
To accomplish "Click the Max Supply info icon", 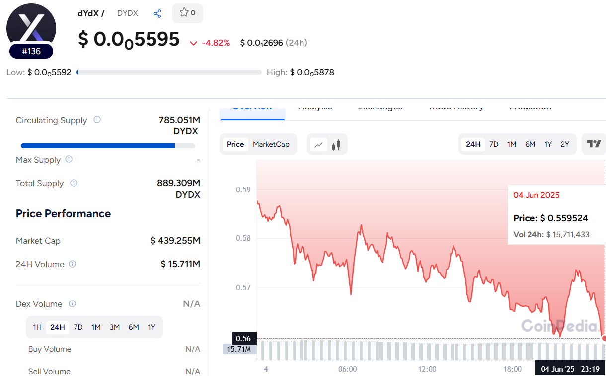I will (x=69, y=159).
